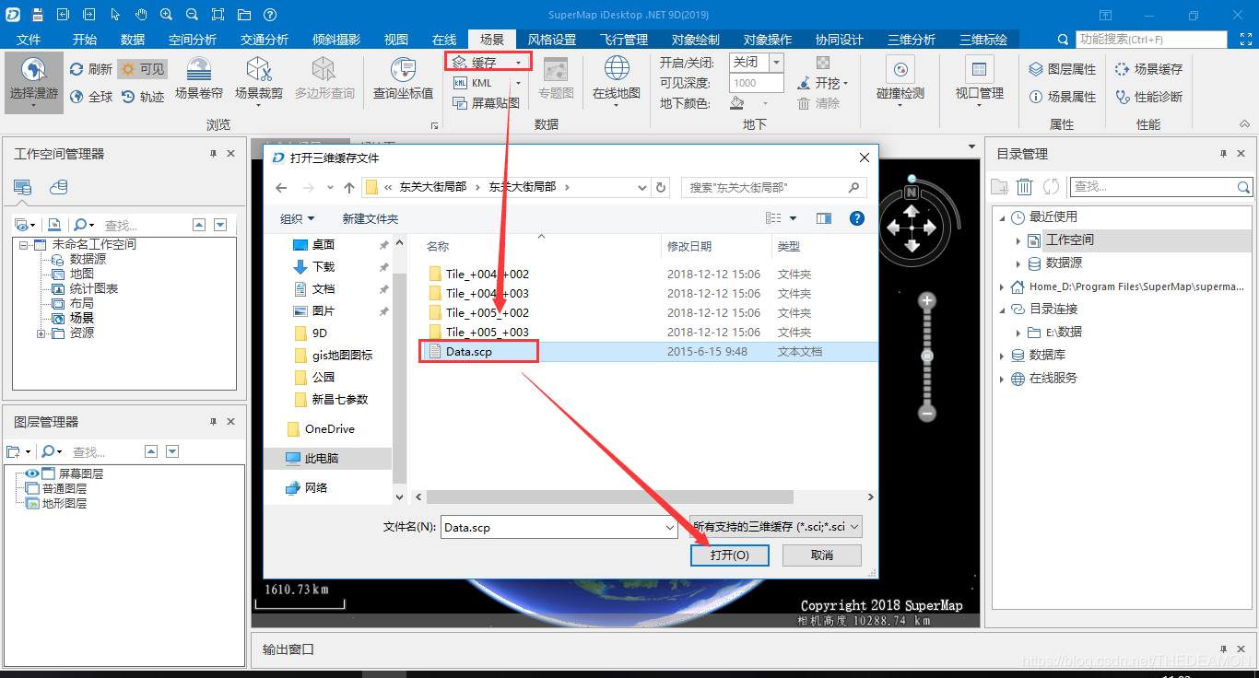The height and width of the screenshot is (678, 1259).
Task: Click the 屏幕贴图 screen sticker tool
Action: (487, 103)
